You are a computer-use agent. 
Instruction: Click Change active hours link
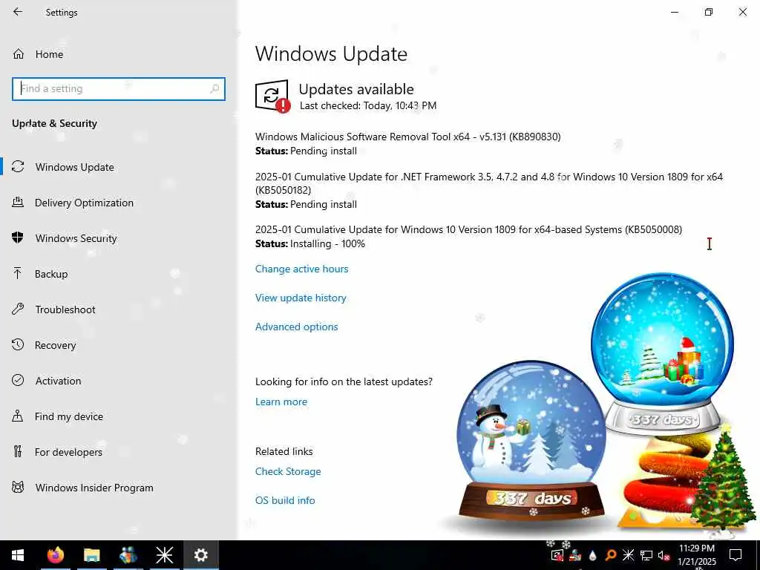click(x=301, y=269)
